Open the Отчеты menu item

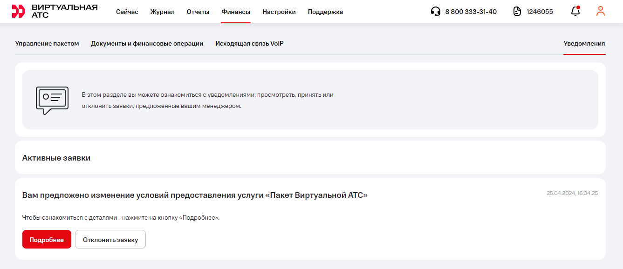(198, 12)
